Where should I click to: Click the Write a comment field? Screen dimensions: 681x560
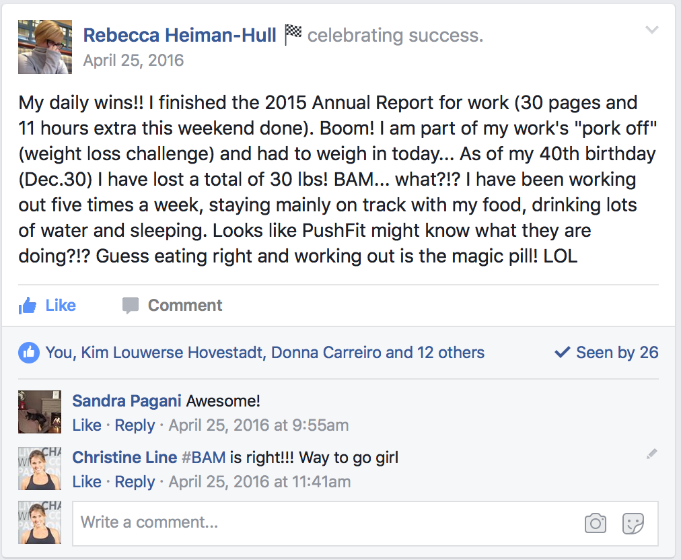pos(323,522)
